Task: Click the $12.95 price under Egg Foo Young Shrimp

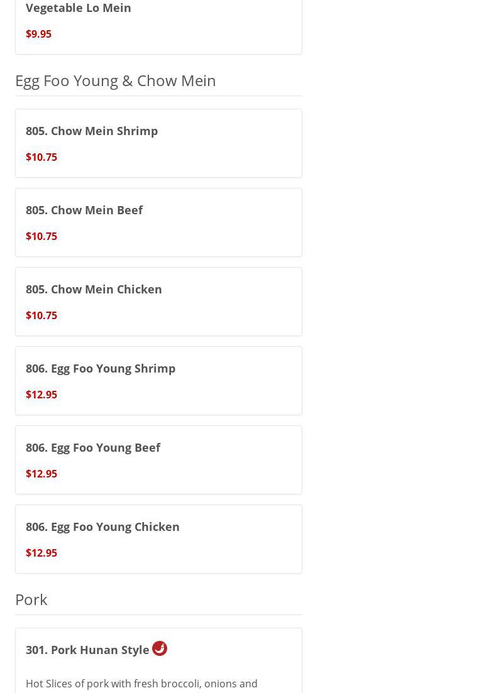Action: point(41,395)
